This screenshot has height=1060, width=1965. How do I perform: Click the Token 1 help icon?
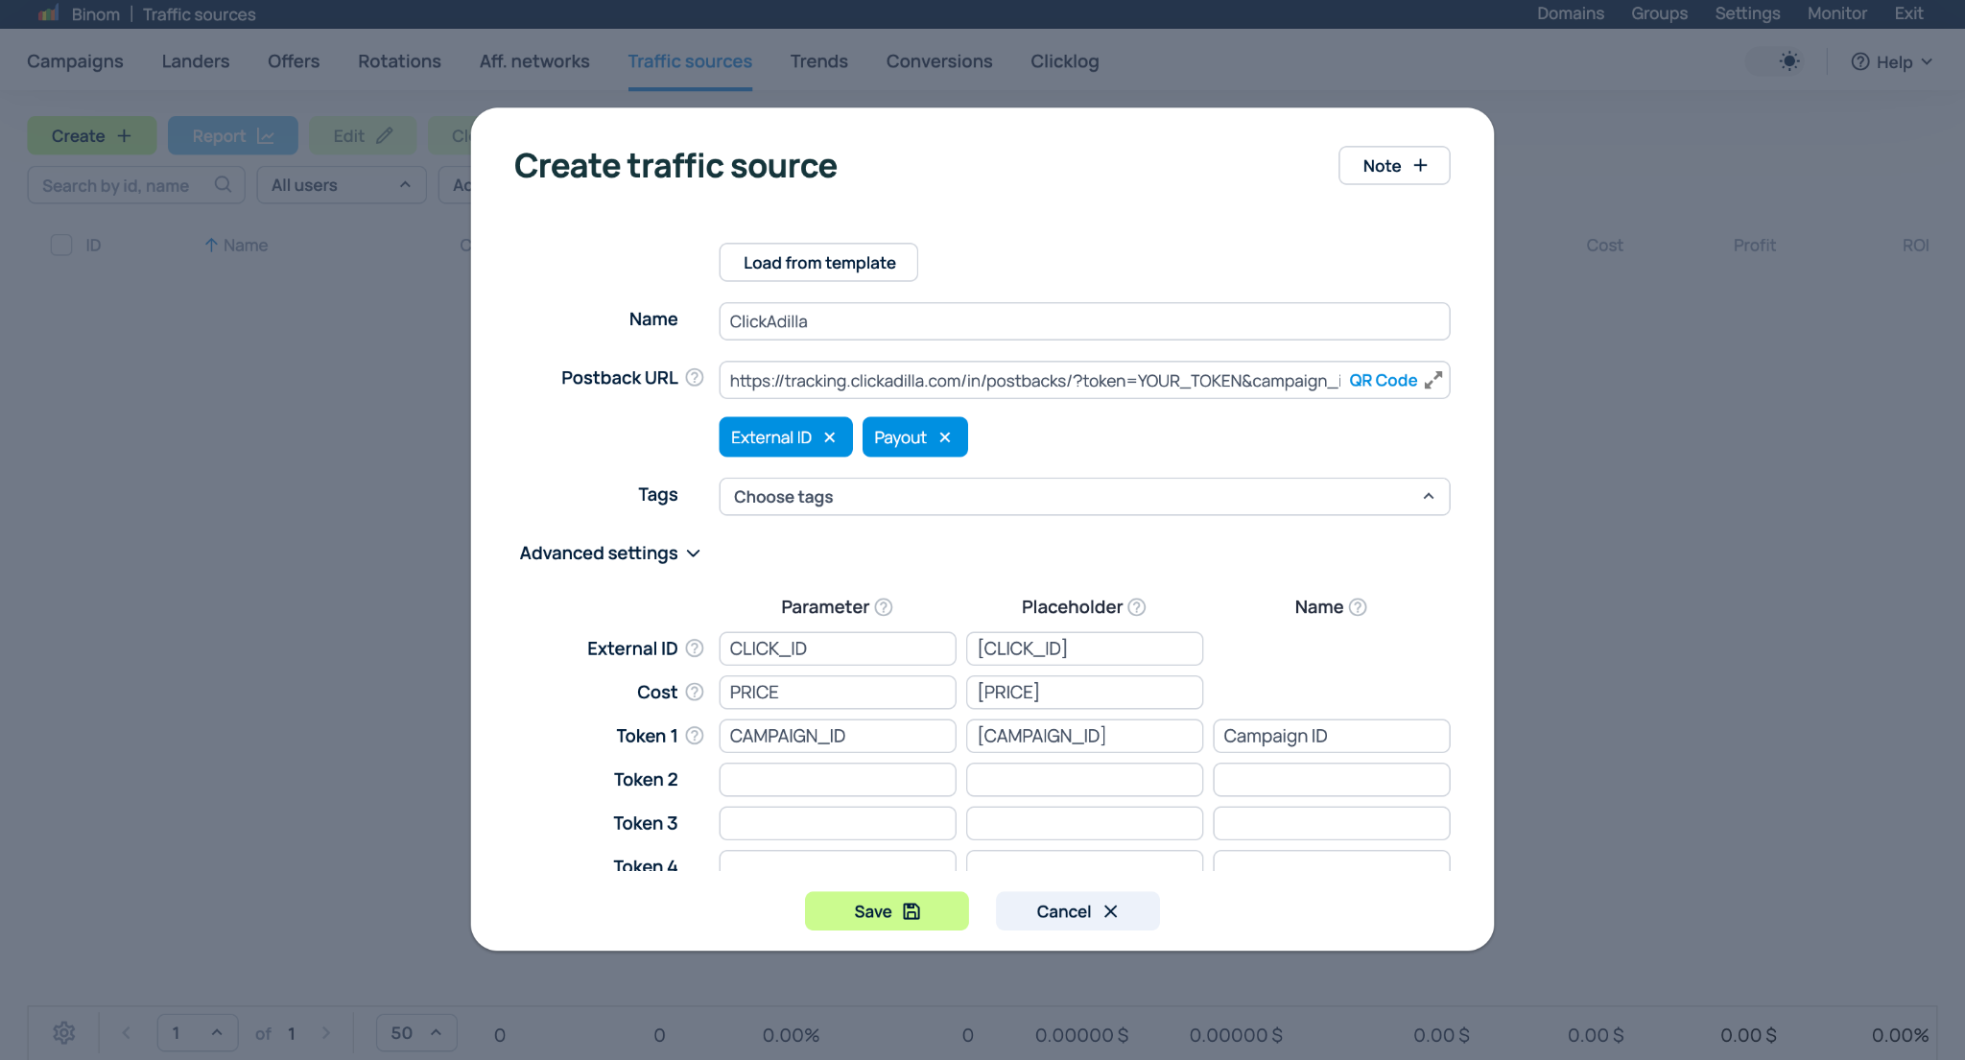(x=695, y=736)
